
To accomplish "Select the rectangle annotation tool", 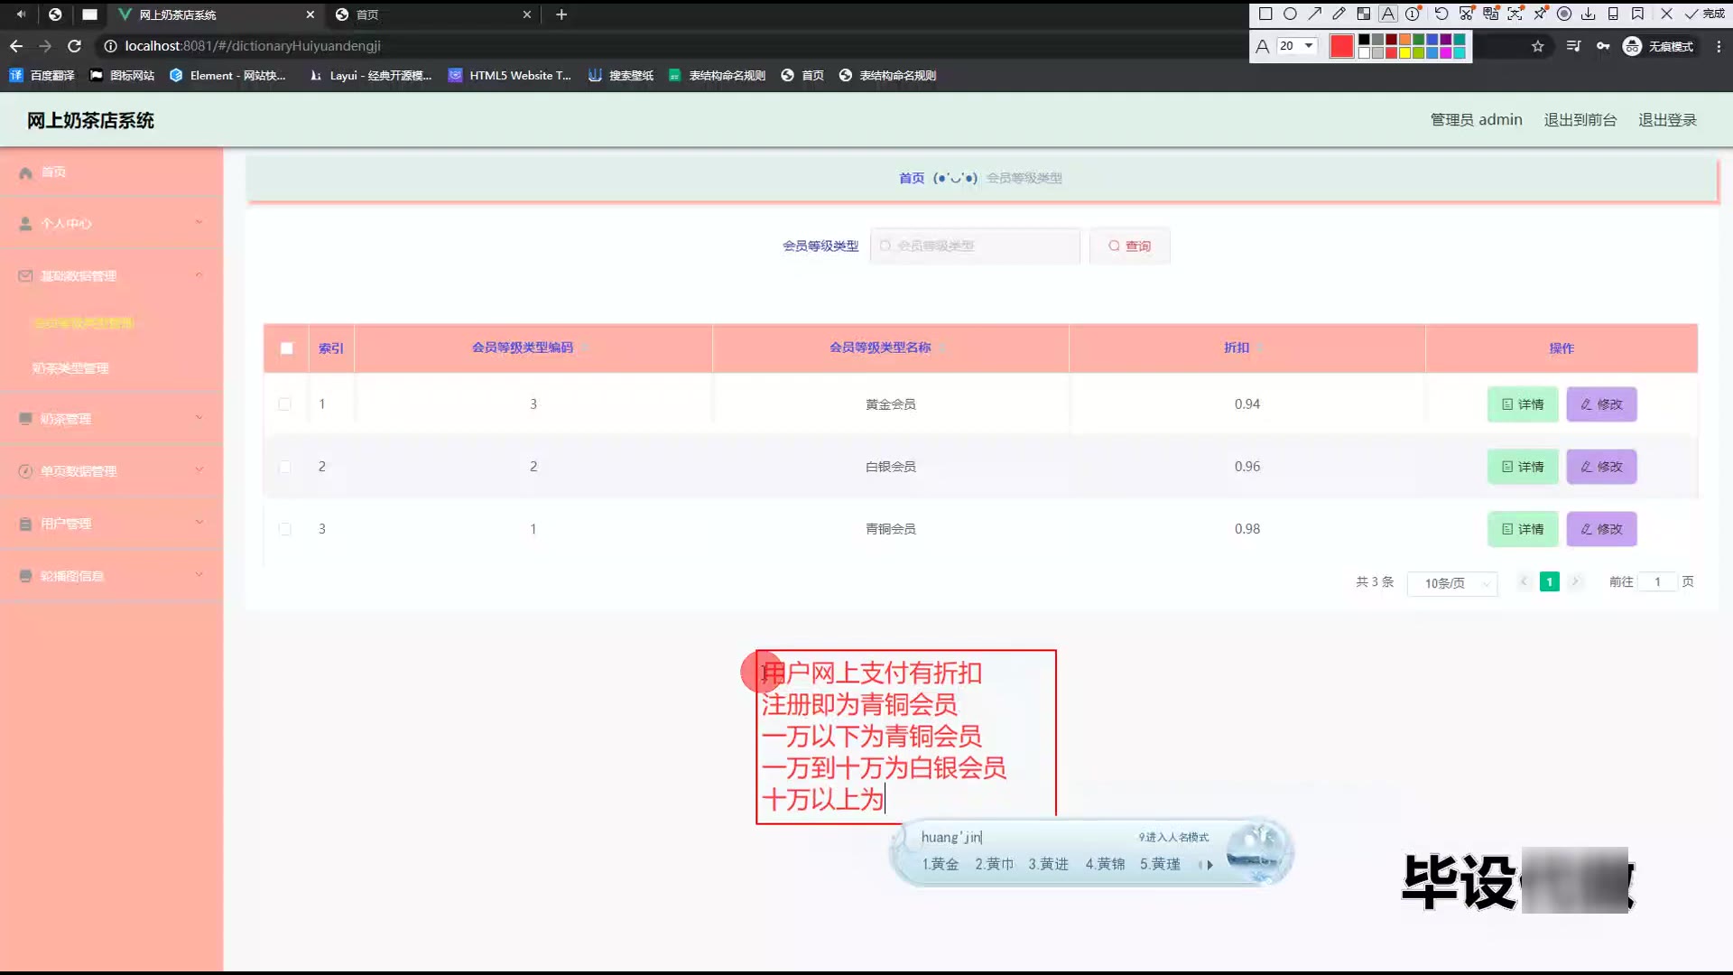I will point(1265,14).
